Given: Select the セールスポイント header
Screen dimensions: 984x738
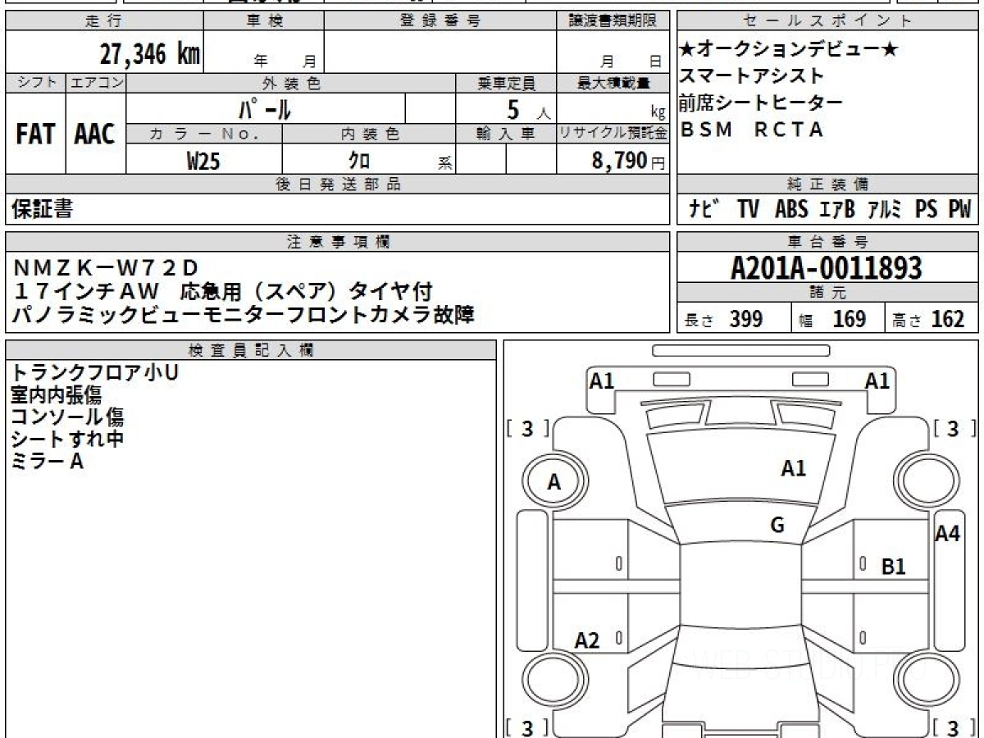Looking at the screenshot, I should coord(827,21).
